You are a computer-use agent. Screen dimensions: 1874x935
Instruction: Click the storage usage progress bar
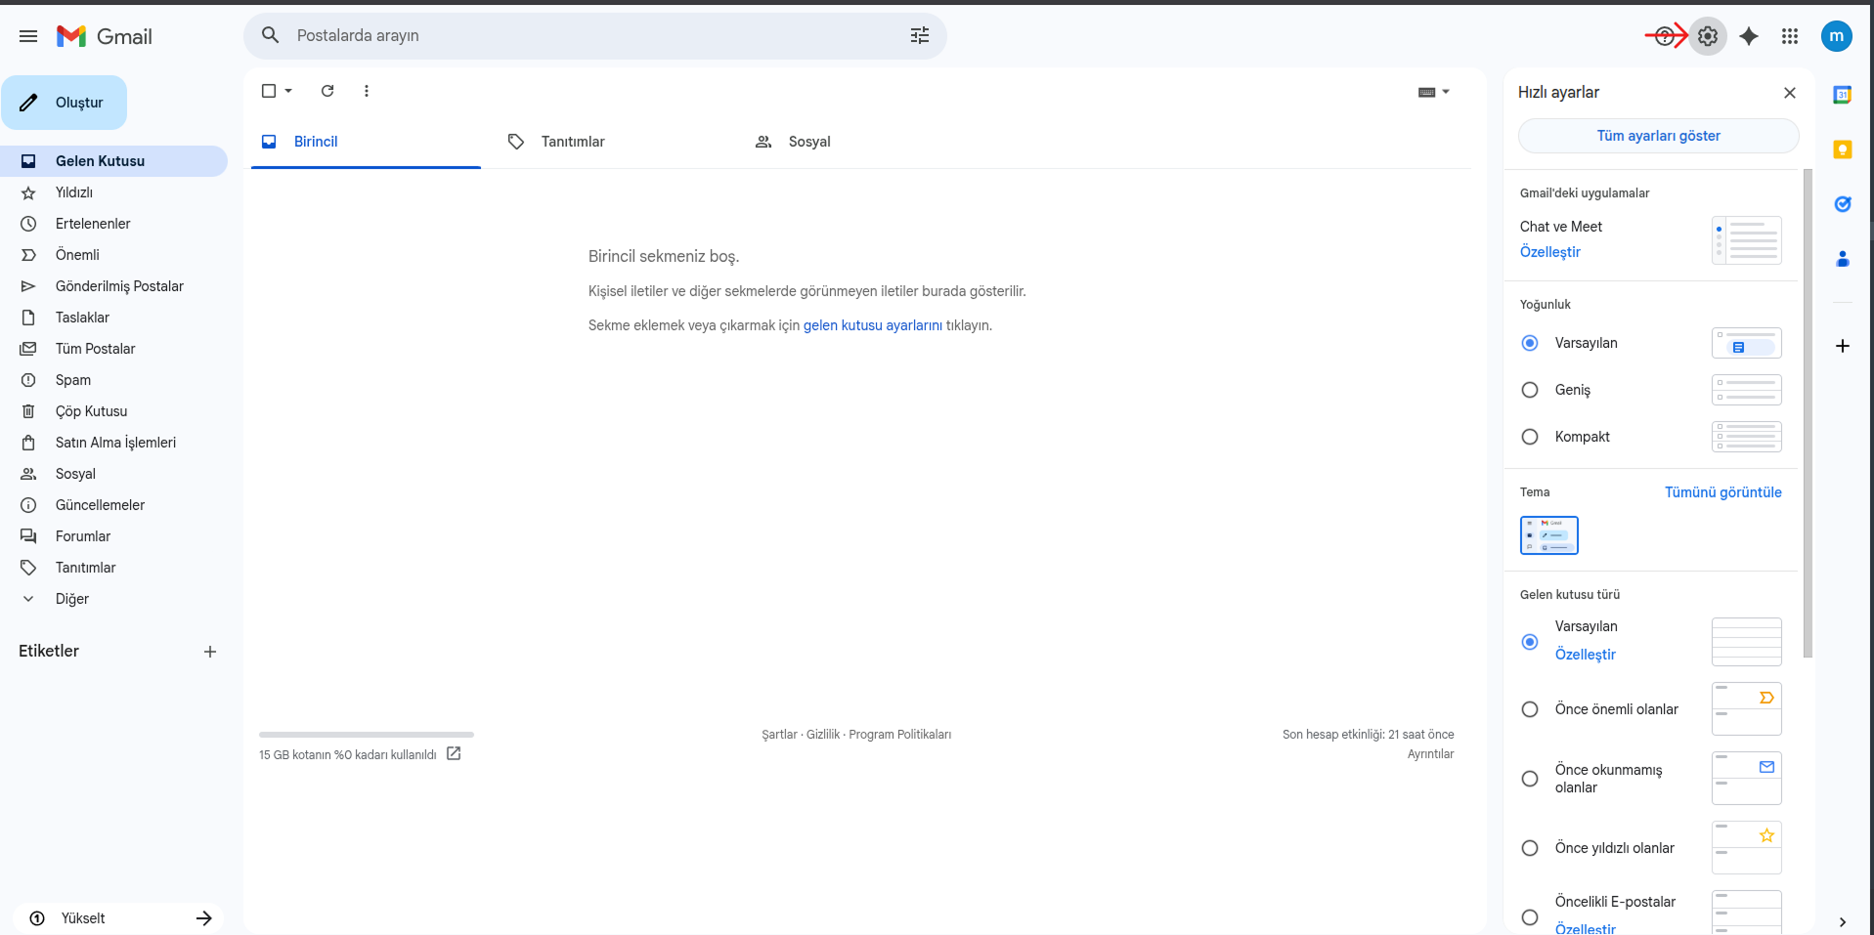[367, 734]
